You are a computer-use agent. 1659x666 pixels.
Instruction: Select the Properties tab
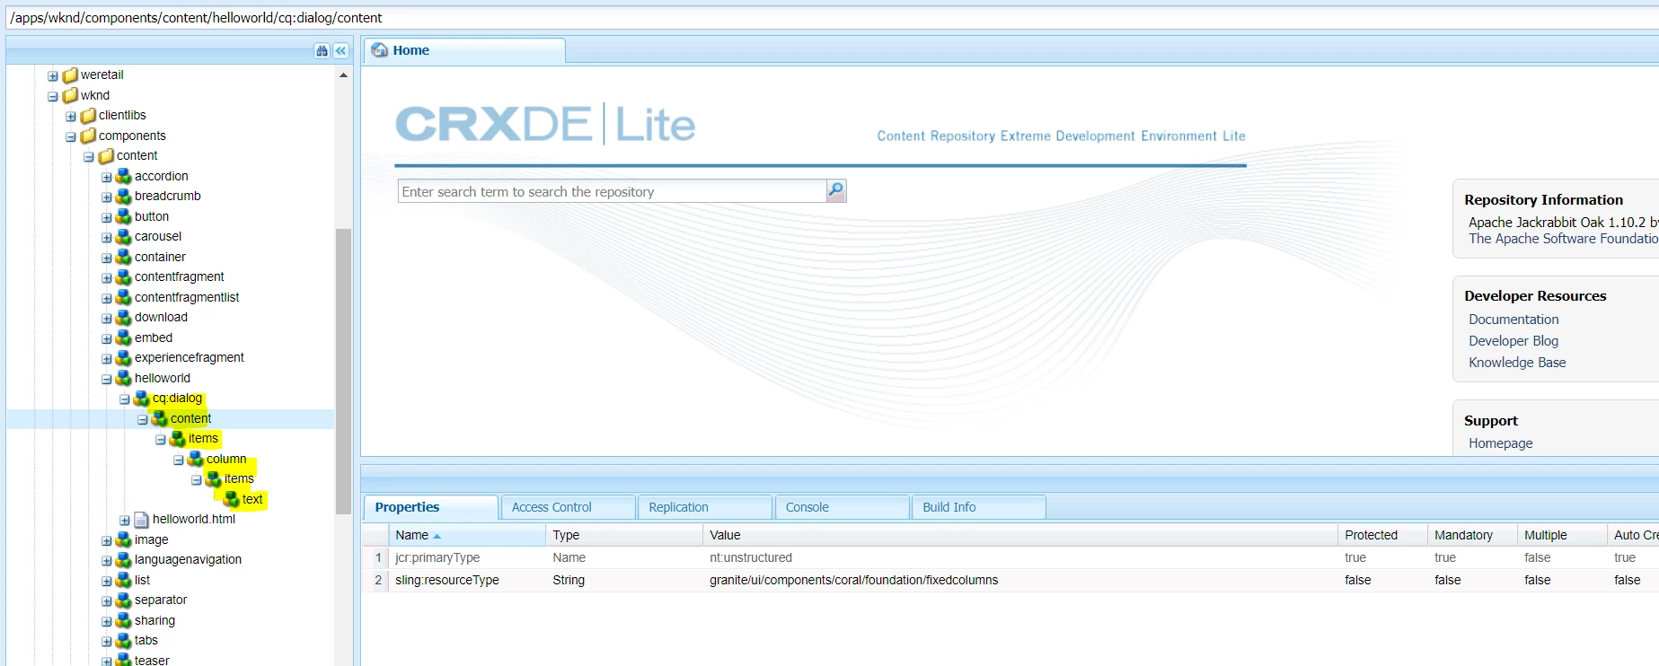(x=430, y=507)
